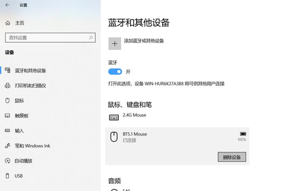Select the BT5.1 Mouse device name
The height and width of the screenshot is (191, 290).
coord(135,134)
